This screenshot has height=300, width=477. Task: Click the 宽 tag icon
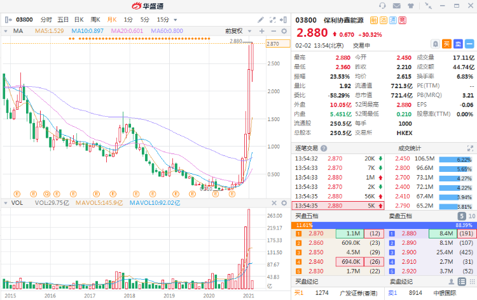pos(402,20)
